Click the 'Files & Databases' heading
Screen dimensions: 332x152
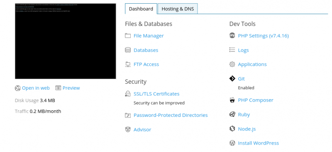tap(149, 24)
